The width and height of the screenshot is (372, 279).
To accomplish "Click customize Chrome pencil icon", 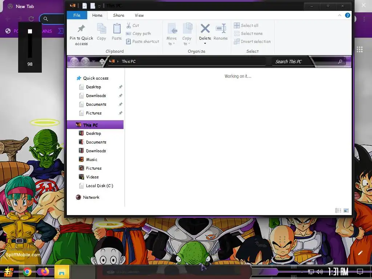I will pos(360,253).
